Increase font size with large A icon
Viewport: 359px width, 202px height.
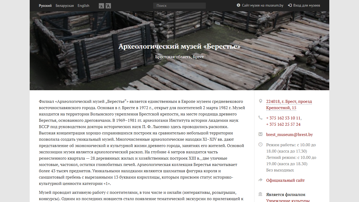(108, 6)
